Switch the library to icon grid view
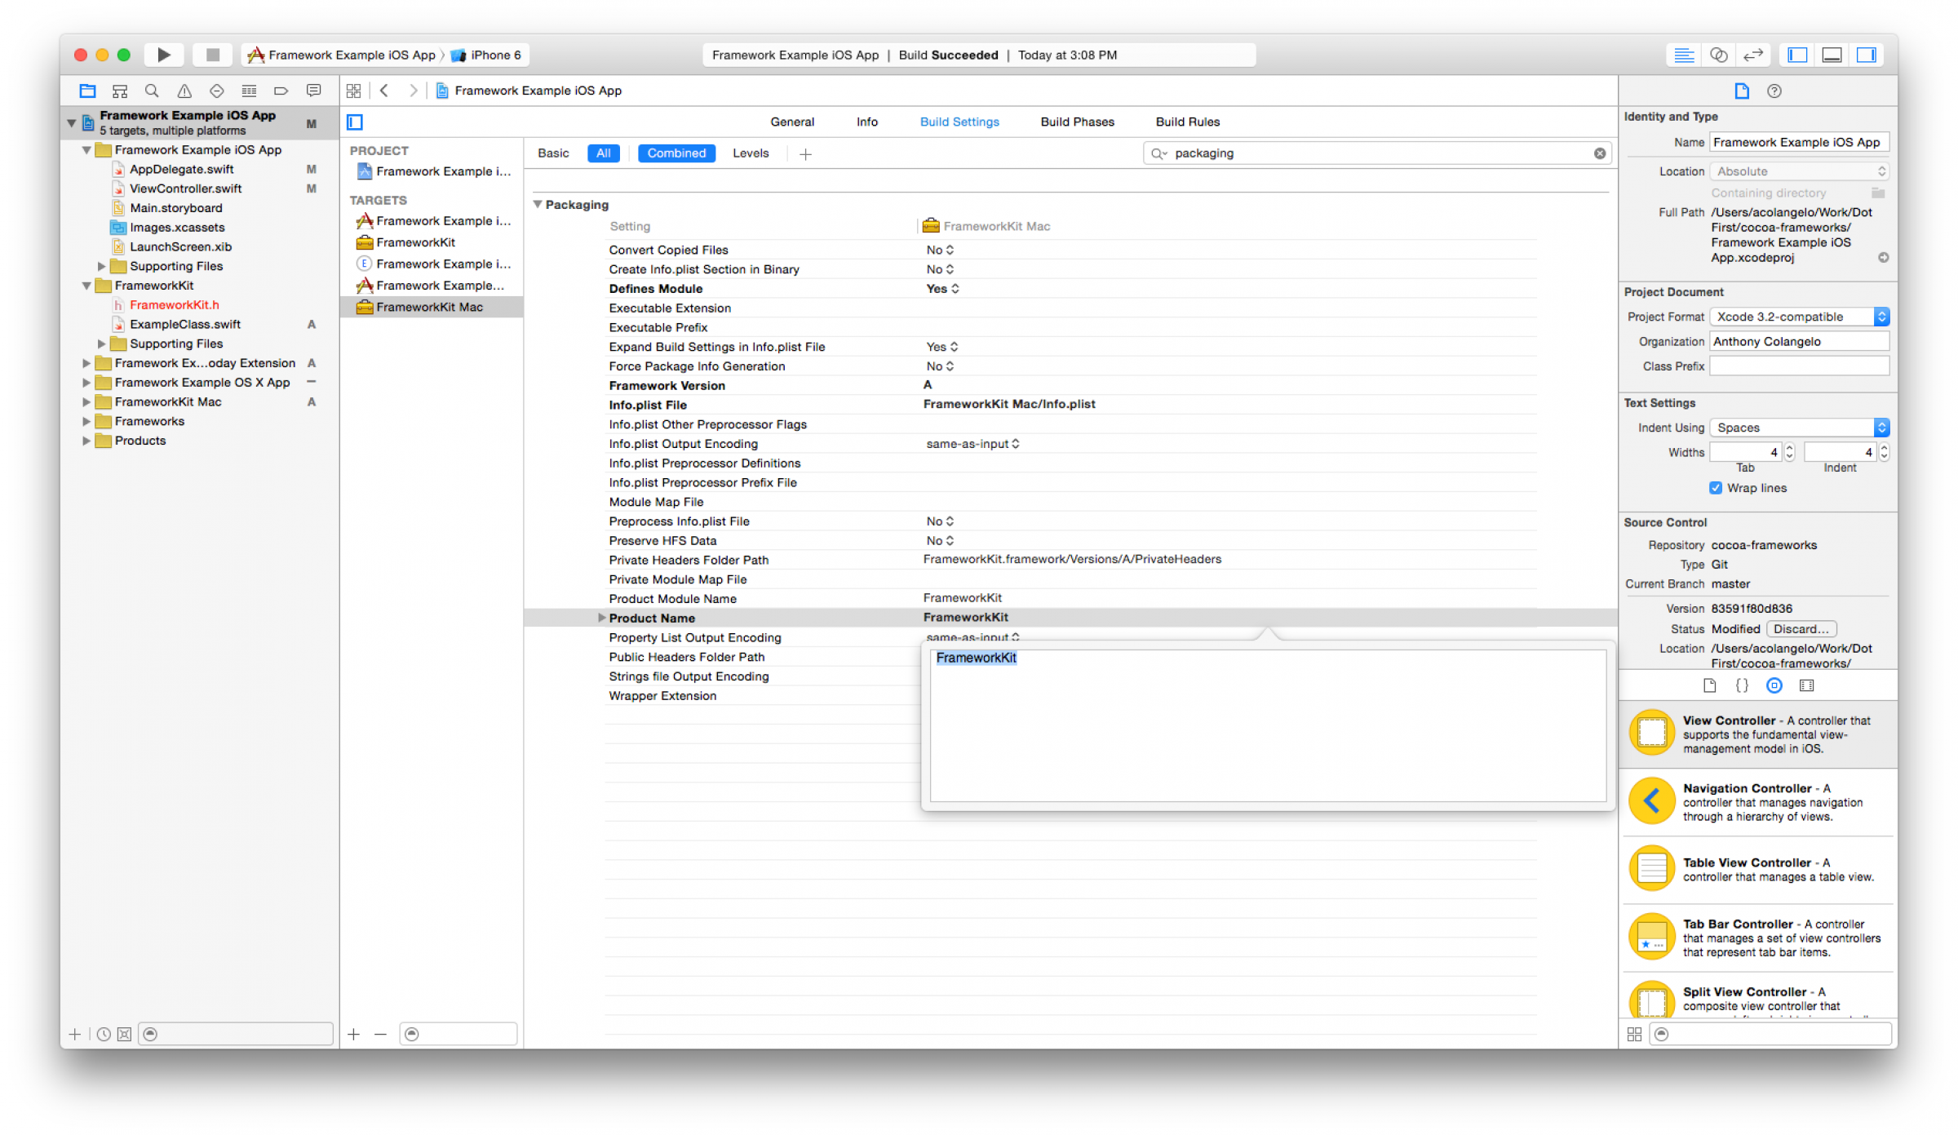Image resolution: width=1958 pixels, height=1135 pixels. (x=1634, y=1034)
